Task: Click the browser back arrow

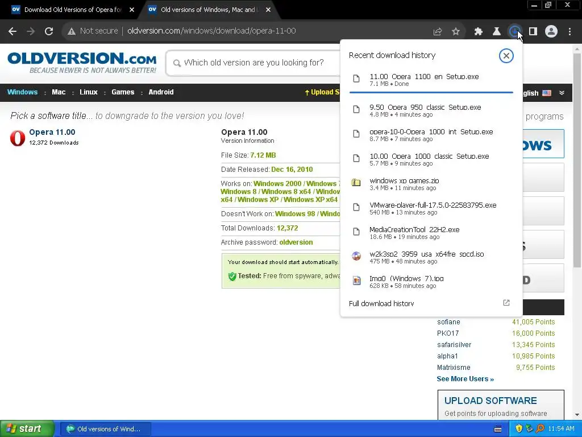Action: click(x=13, y=31)
